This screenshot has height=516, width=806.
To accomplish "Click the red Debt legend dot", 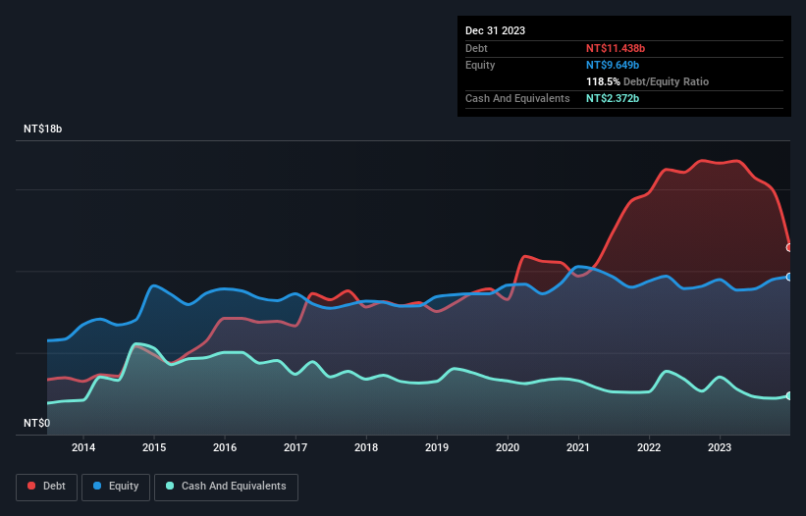I will [x=32, y=487].
